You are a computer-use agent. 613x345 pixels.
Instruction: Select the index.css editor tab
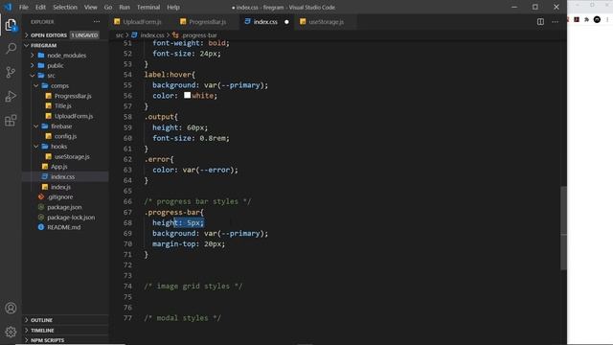(265, 22)
